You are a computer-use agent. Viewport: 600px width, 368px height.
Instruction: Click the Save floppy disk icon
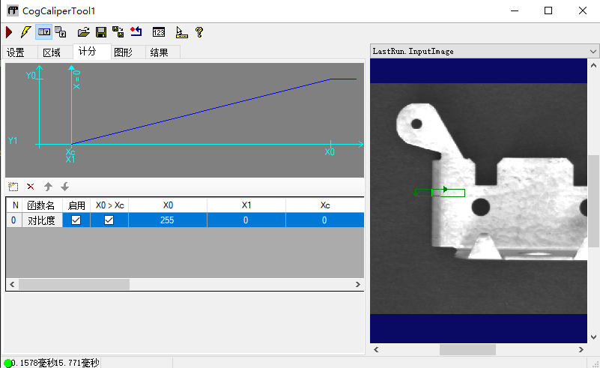(x=100, y=32)
